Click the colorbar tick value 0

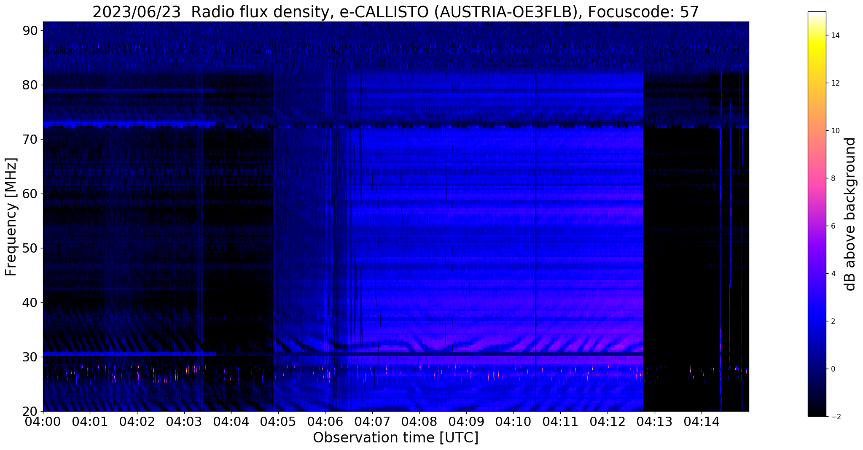click(x=833, y=369)
